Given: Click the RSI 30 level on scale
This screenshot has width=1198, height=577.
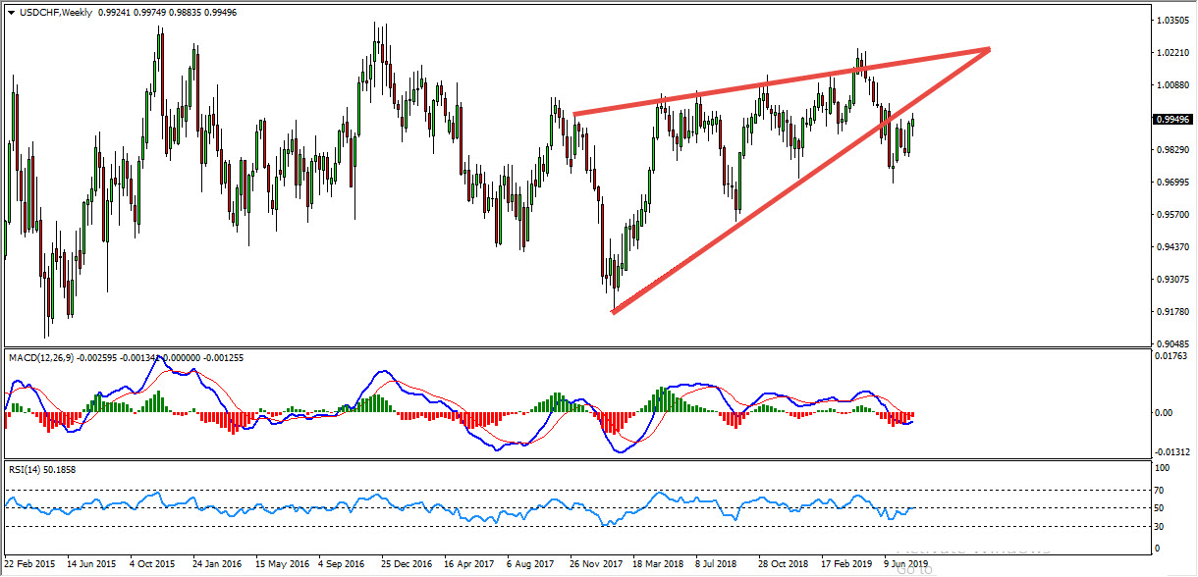Looking at the screenshot, I should click(1158, 527).
